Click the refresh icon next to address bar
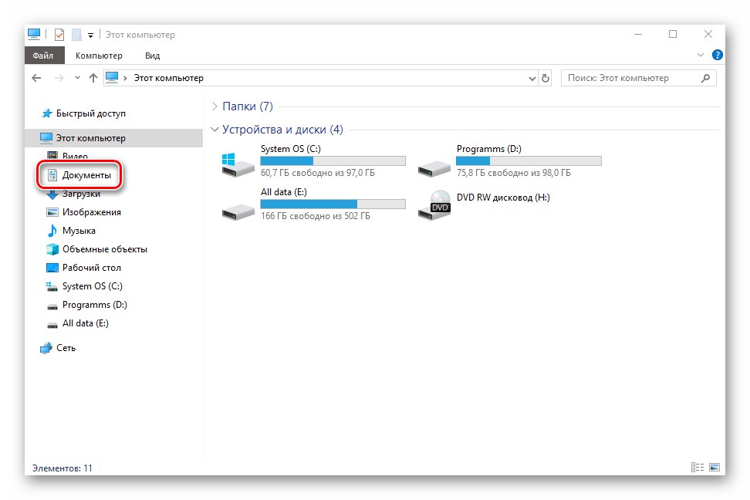The image size is (750, 500). pyautogui.click(x=546, y=77)
